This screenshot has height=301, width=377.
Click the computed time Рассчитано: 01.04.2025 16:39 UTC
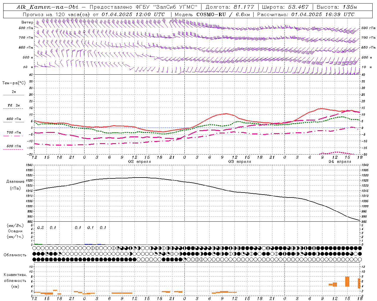pyautogui.click(x=306, y=14)
